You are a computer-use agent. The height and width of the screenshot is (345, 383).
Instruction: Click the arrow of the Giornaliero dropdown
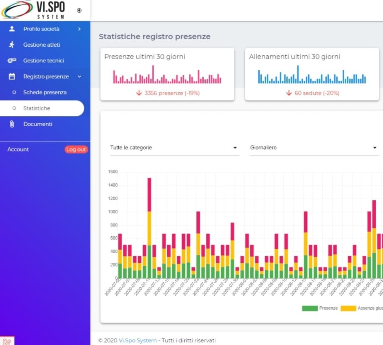click(x=375, y=148)
